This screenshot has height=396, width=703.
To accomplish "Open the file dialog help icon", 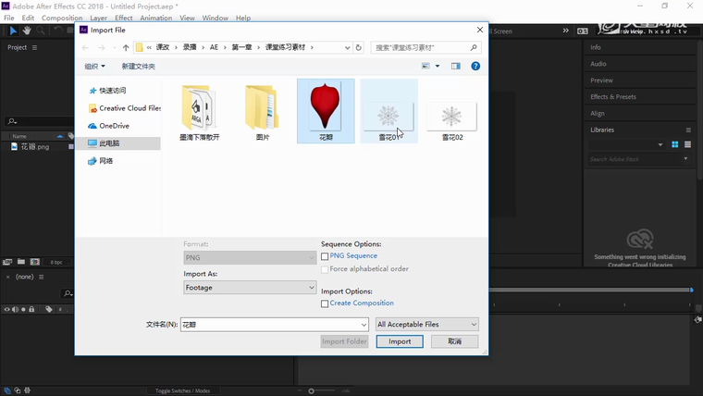I will point(475,66).
